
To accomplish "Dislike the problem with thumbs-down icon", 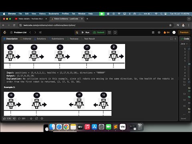I will tap(14, 118).
